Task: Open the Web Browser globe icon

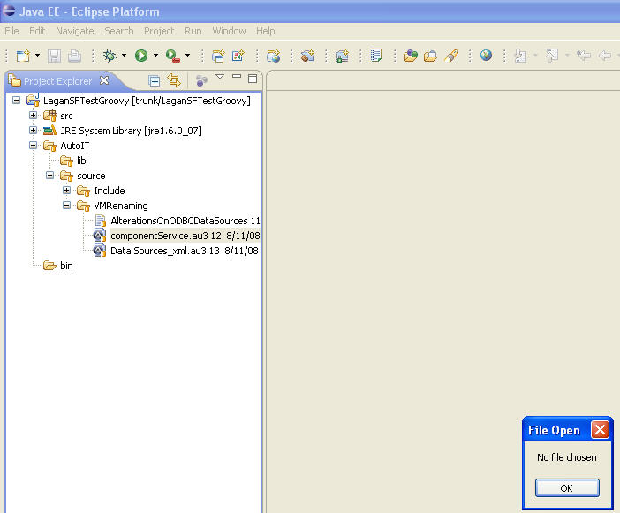Action: coord(487,56)
